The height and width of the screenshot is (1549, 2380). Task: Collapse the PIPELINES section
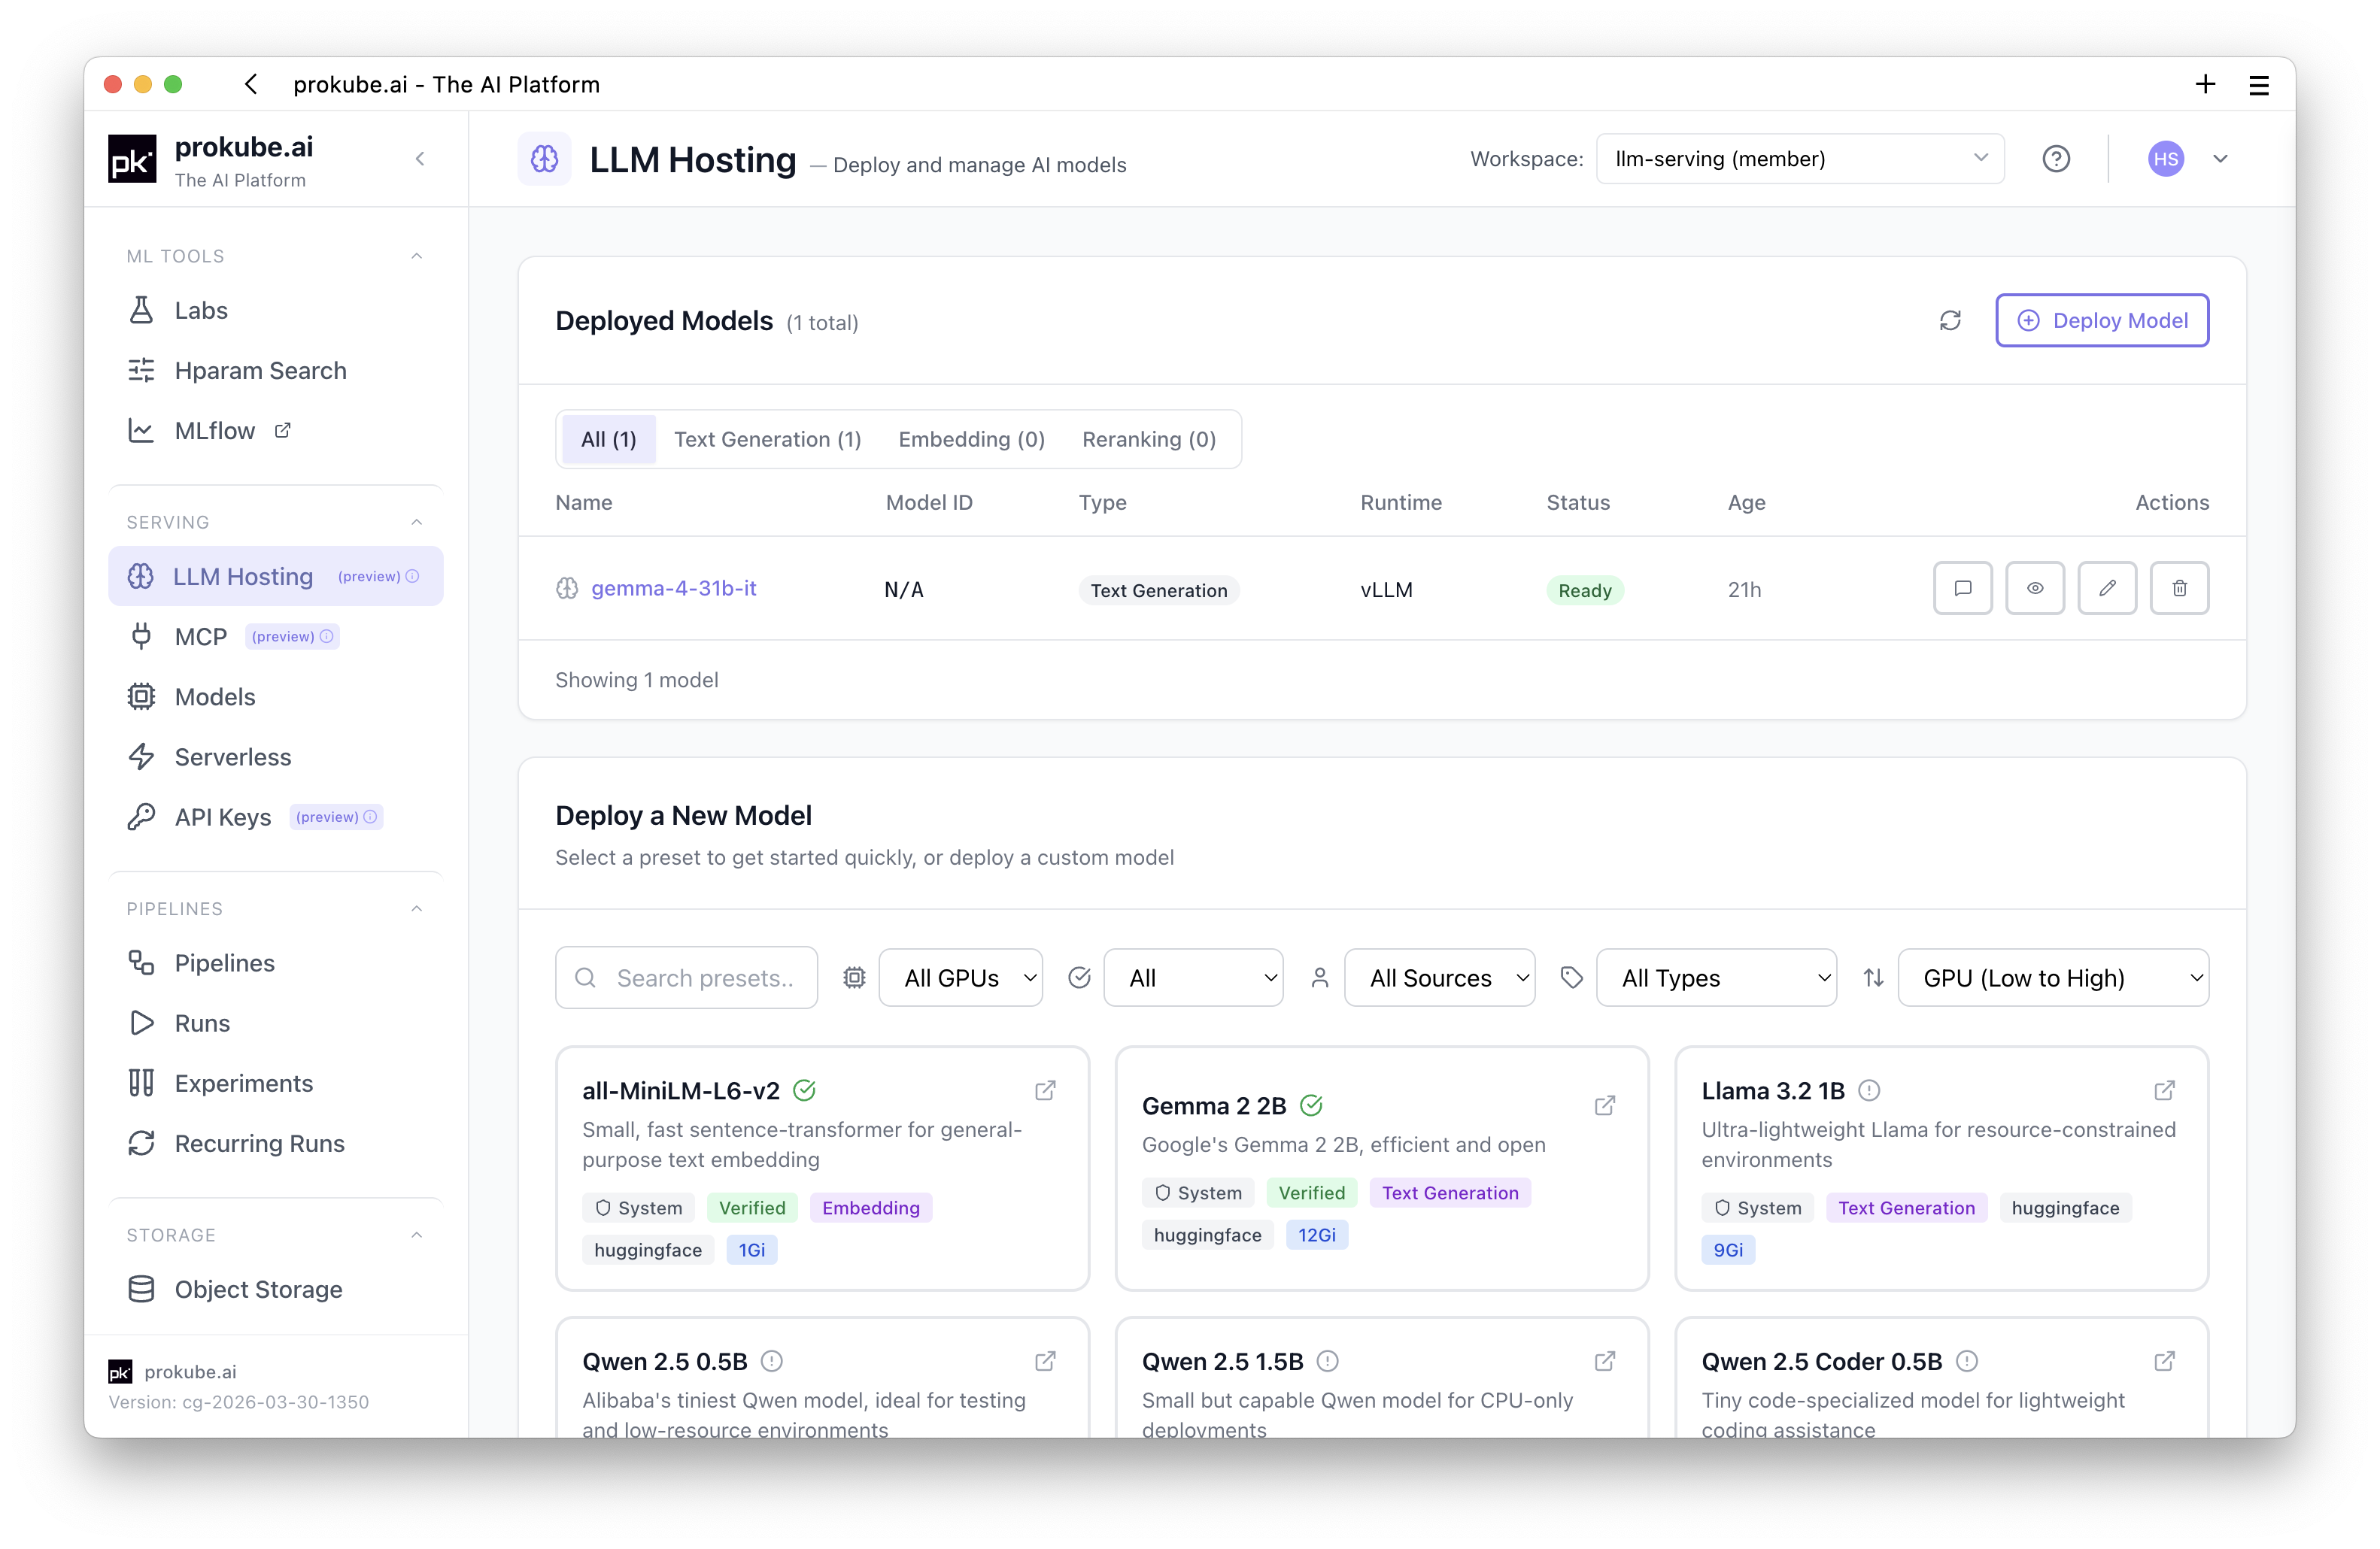point(416,909)
